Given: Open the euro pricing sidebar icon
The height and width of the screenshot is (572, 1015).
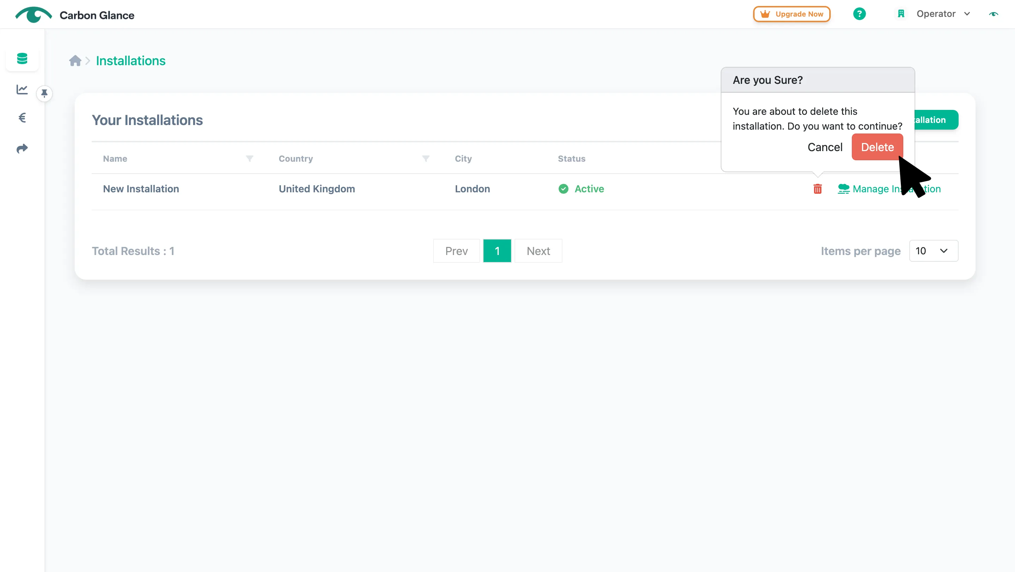Looking at the screenshot, I should (22, 118).
